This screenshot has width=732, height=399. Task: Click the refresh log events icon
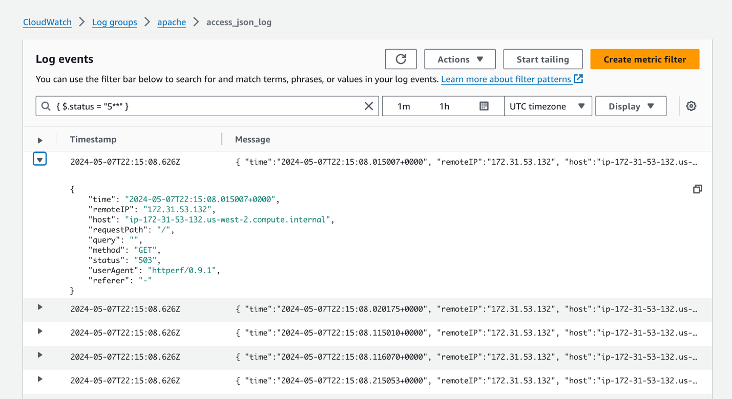(401, 59)
